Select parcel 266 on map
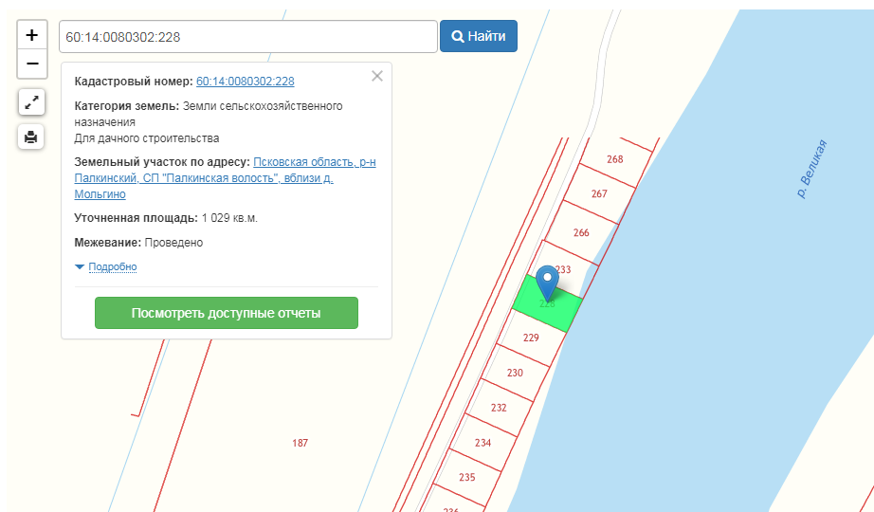Viewport: 874px width, 512px height. coord(581,232)
